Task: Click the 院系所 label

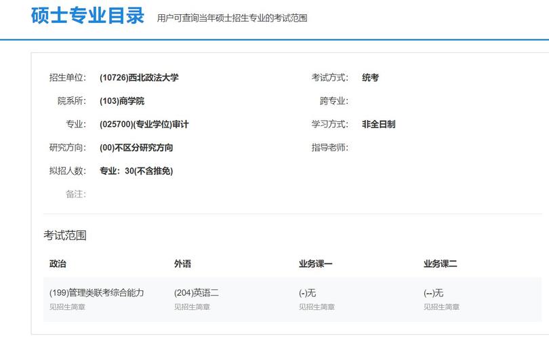Action: point(72,101)
